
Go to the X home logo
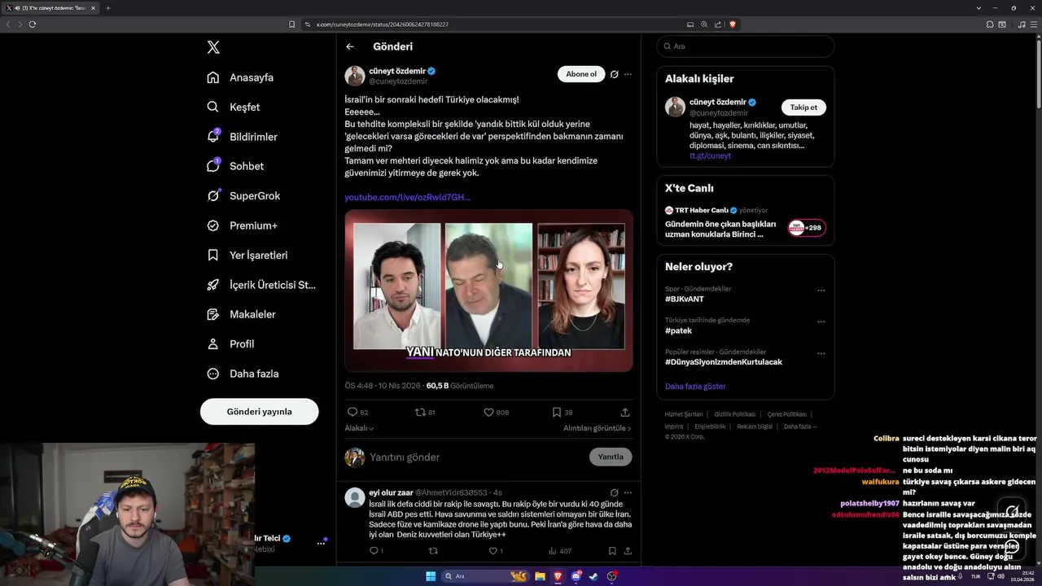[213, 47]
